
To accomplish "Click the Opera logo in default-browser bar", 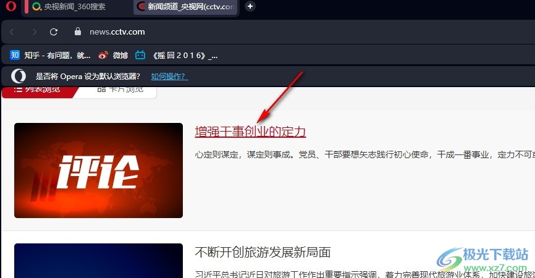I will tap(19, 76).
